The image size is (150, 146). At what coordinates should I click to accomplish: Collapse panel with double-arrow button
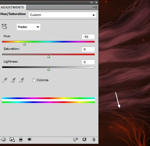[91, 2]
